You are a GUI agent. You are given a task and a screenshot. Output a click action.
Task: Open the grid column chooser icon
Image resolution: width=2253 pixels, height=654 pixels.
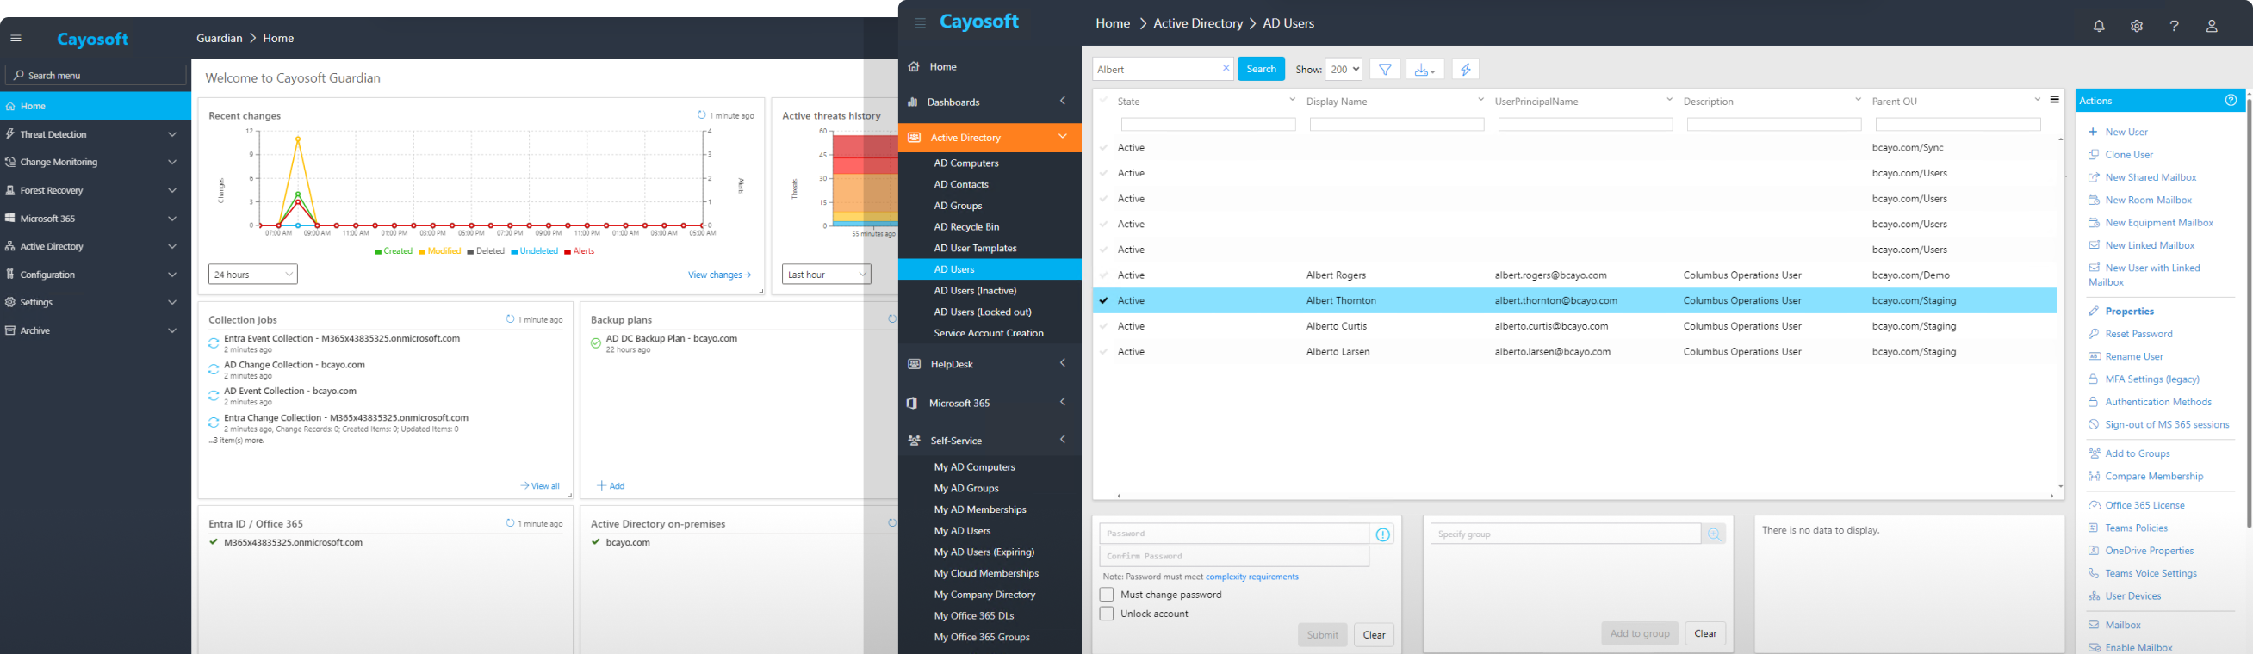point(2054,100)
